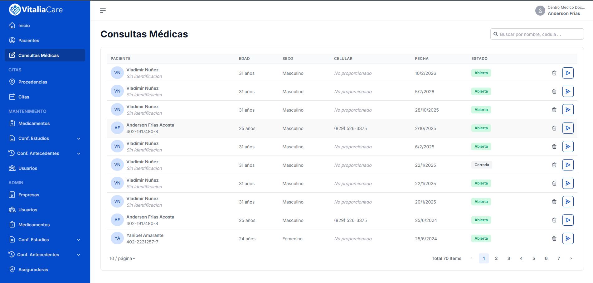Image resolution: width=593 pixels, height=283 pixels.
Task: Click the YA avatar for Yanibel Amarante
Action: pyautogui.click(x=117, y=238)
